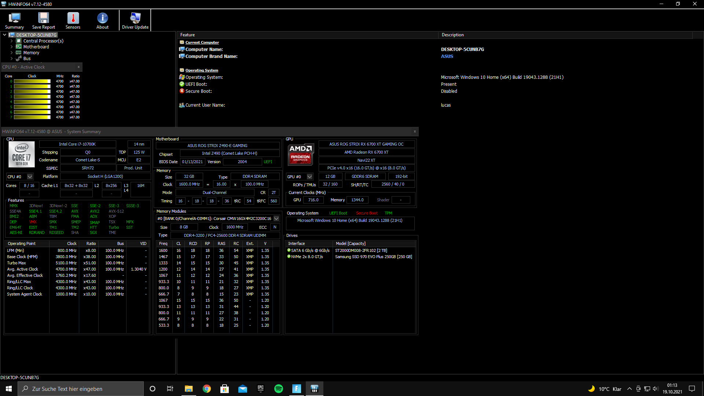The image size is (704, 396).
Task: Click the taskbar search field
Action: pyautogui.click(x=81, y=389)
